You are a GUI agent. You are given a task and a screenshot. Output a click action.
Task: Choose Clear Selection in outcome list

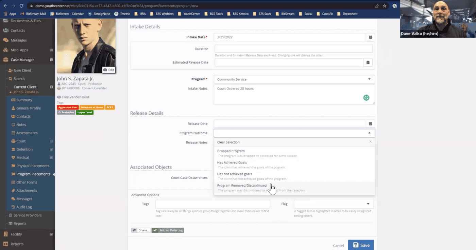coord(294,142)
